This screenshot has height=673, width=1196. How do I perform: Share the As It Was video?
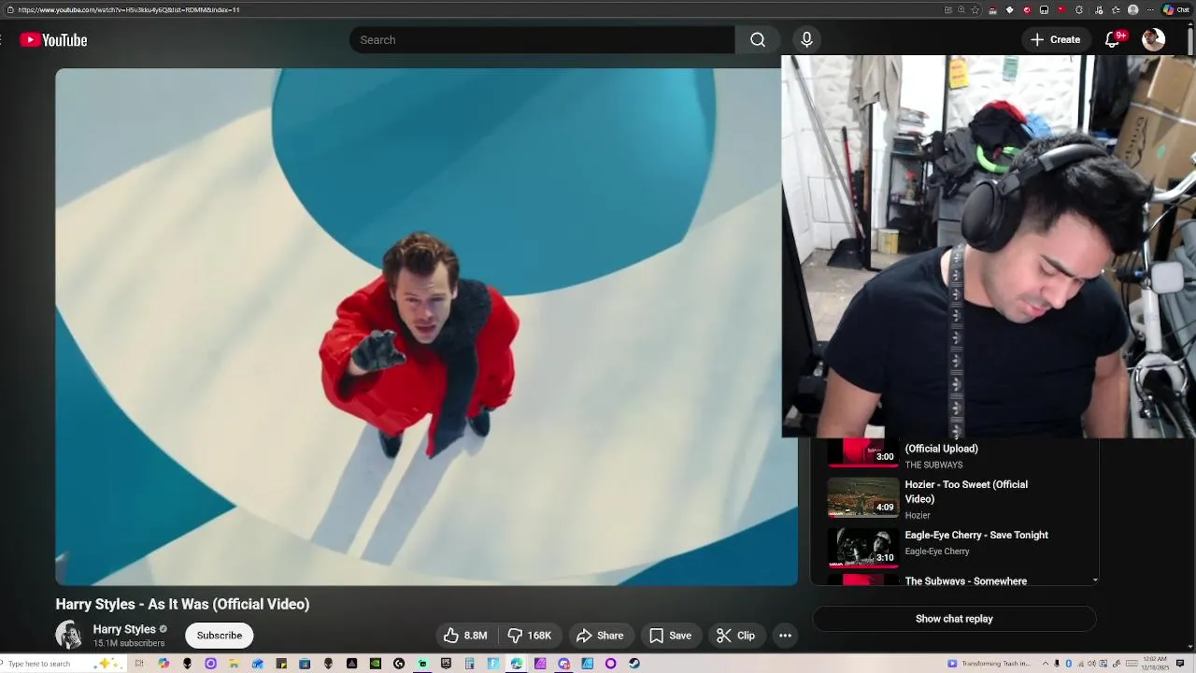tap(600, 636)
